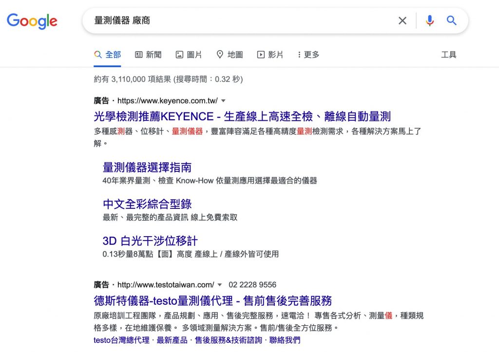Open the 中文全彩綜合型錄 sitelink
The width and height of the screenshot is (499, 352).
point(147,204)
